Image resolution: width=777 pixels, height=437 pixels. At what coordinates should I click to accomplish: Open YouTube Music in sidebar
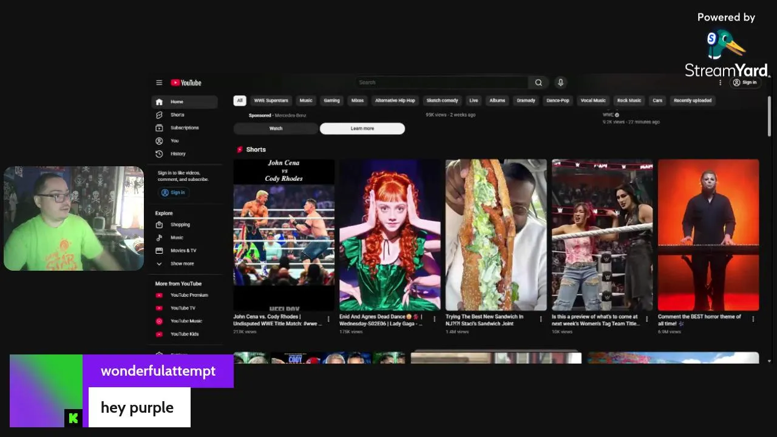coord(185,321)
